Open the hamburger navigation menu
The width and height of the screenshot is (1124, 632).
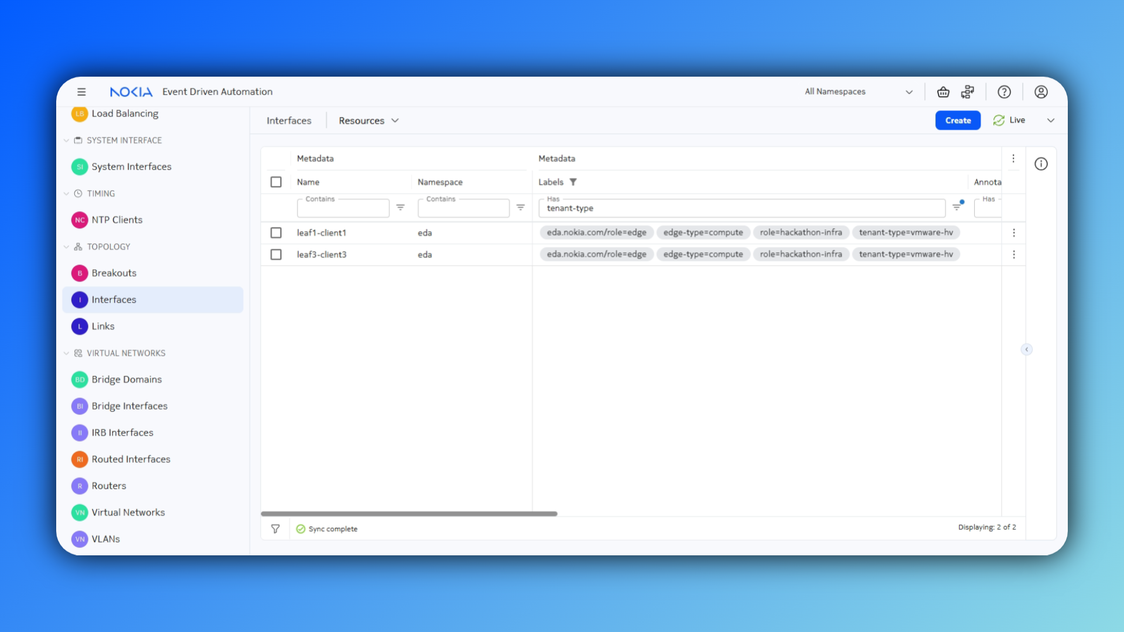tap(81, 92)
